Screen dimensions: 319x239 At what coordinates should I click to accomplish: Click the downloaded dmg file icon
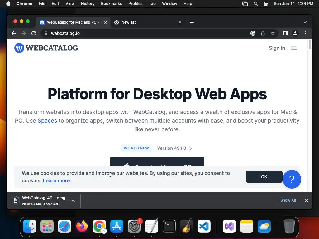[x=16, y=201]
